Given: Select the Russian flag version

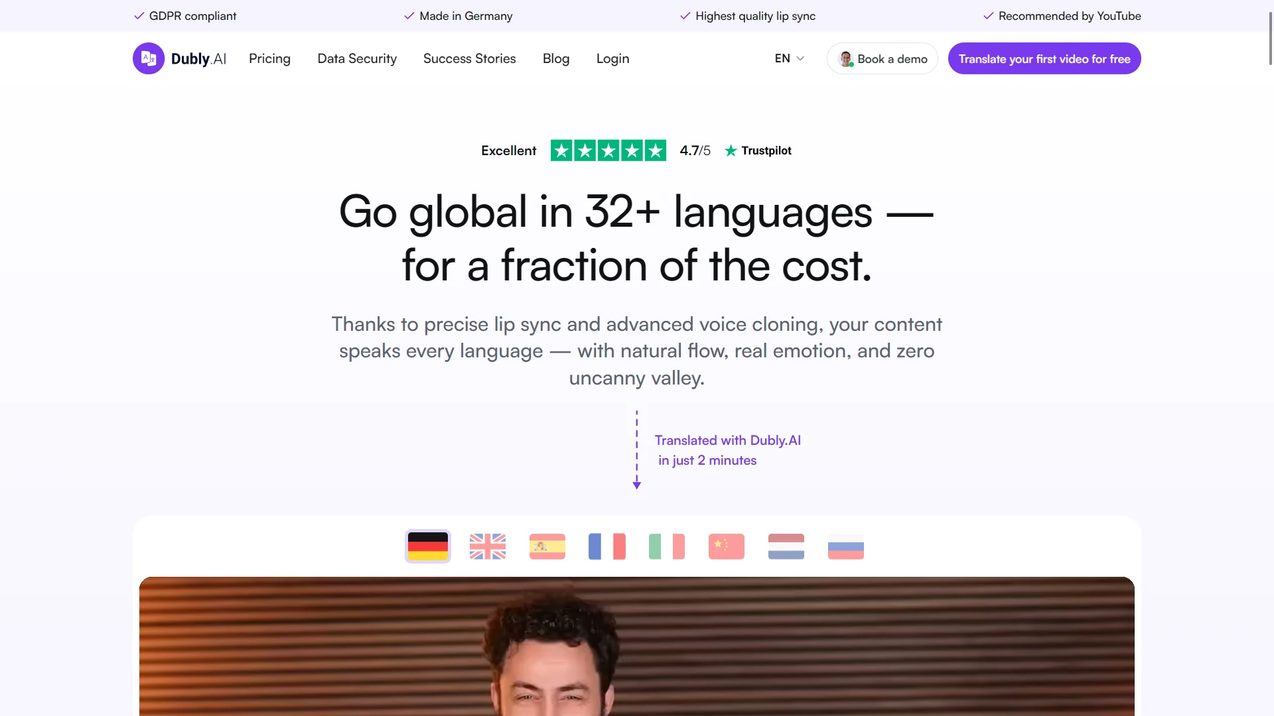Looking at the screenshot, I should [x=846, y=546].
